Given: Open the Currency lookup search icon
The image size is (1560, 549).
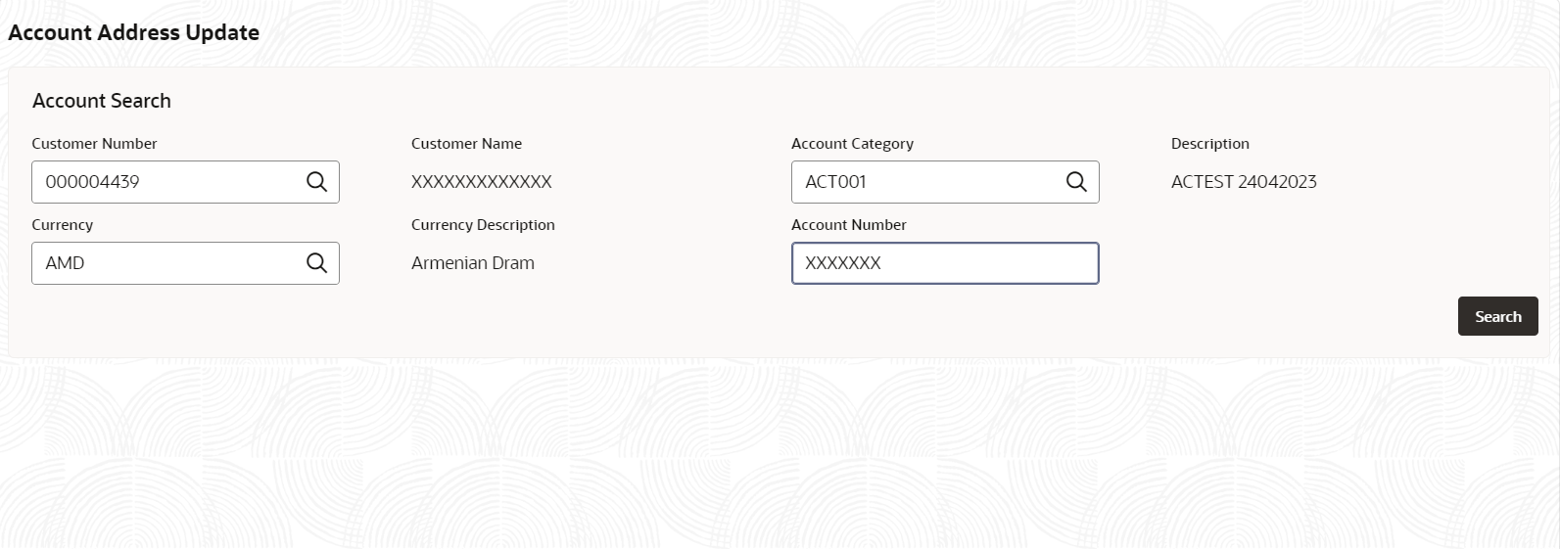Looking at the screenshot, I should coord(316,263).
